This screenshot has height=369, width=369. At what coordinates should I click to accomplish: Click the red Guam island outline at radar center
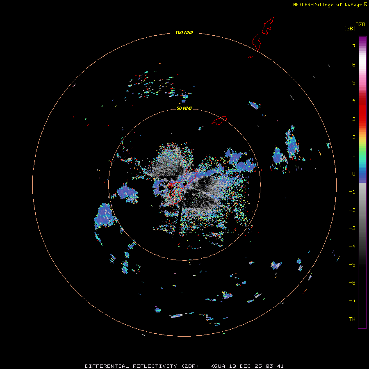[x=182, y=185]
